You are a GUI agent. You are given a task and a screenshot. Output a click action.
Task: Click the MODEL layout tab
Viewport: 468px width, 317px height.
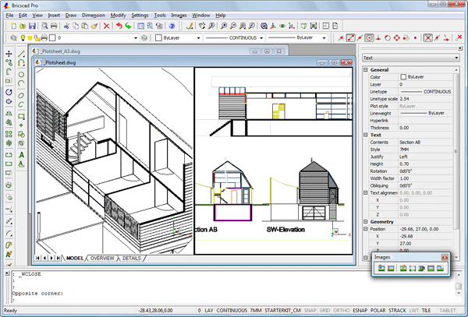(75, 259)
